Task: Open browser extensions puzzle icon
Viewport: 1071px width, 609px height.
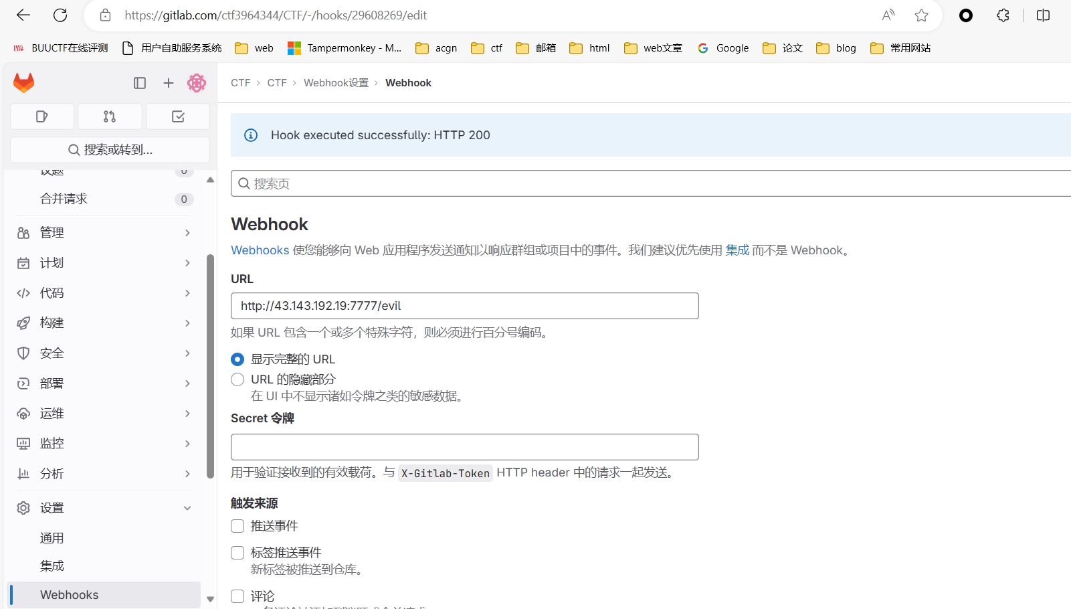Action: pyautogui.click(x=1003, y=15)
